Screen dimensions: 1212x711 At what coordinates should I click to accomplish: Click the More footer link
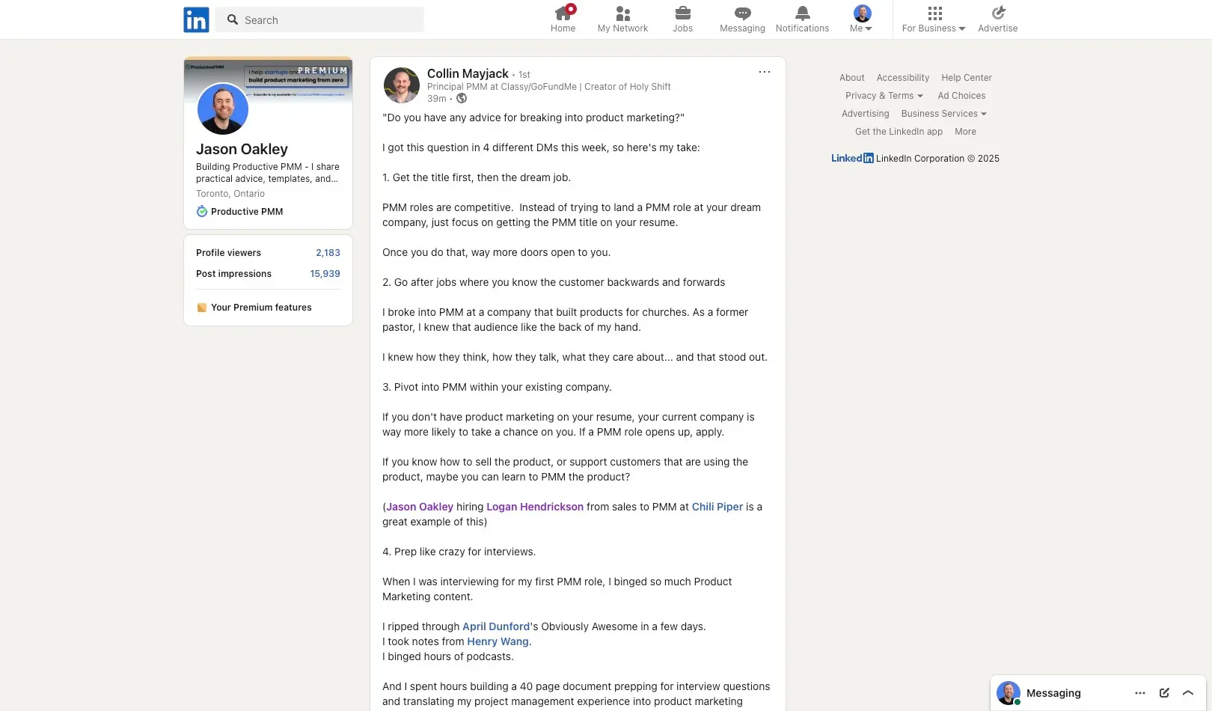pos(965,132)
